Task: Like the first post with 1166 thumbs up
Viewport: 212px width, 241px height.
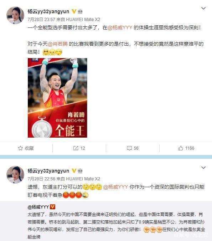Action: [186, 148]
